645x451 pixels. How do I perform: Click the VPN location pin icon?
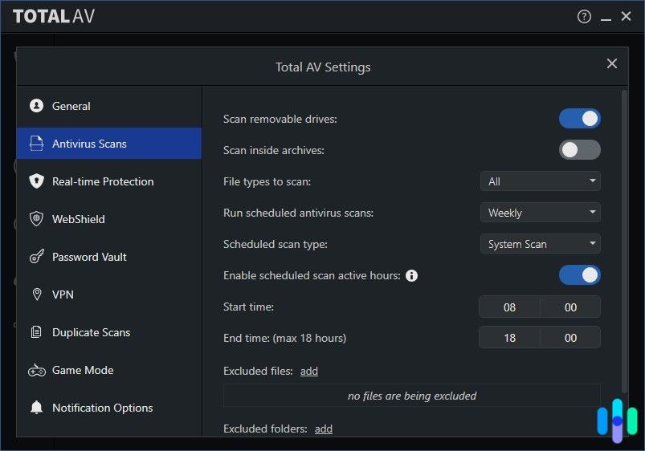coord(37,295)
